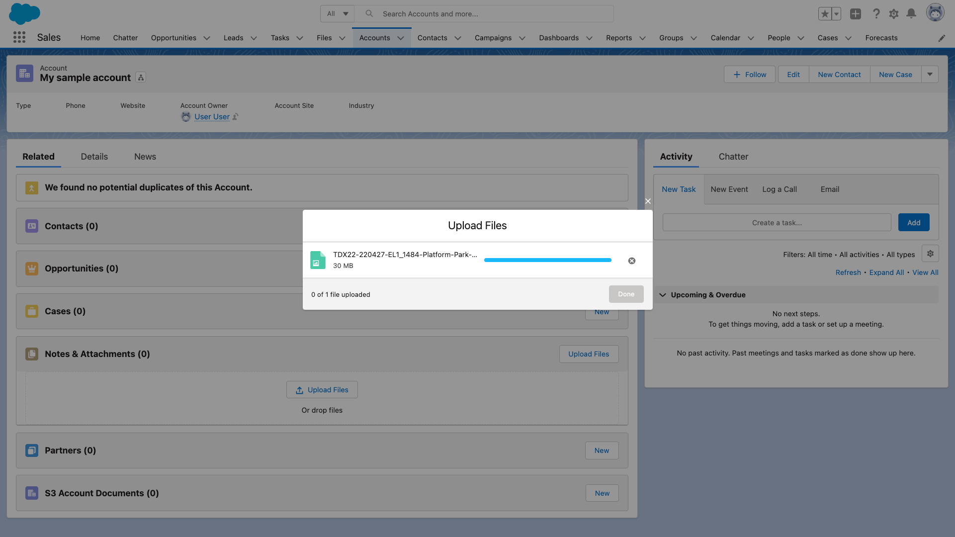Open the Help question mark icon
This screenshot has height=537, width=955.
pos(876,14)
